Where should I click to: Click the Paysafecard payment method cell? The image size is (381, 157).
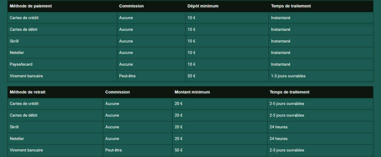[21, 64]
